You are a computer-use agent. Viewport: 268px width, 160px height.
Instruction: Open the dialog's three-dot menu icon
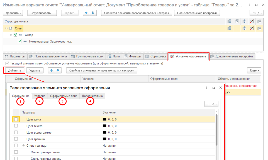(x=207, y=88)
